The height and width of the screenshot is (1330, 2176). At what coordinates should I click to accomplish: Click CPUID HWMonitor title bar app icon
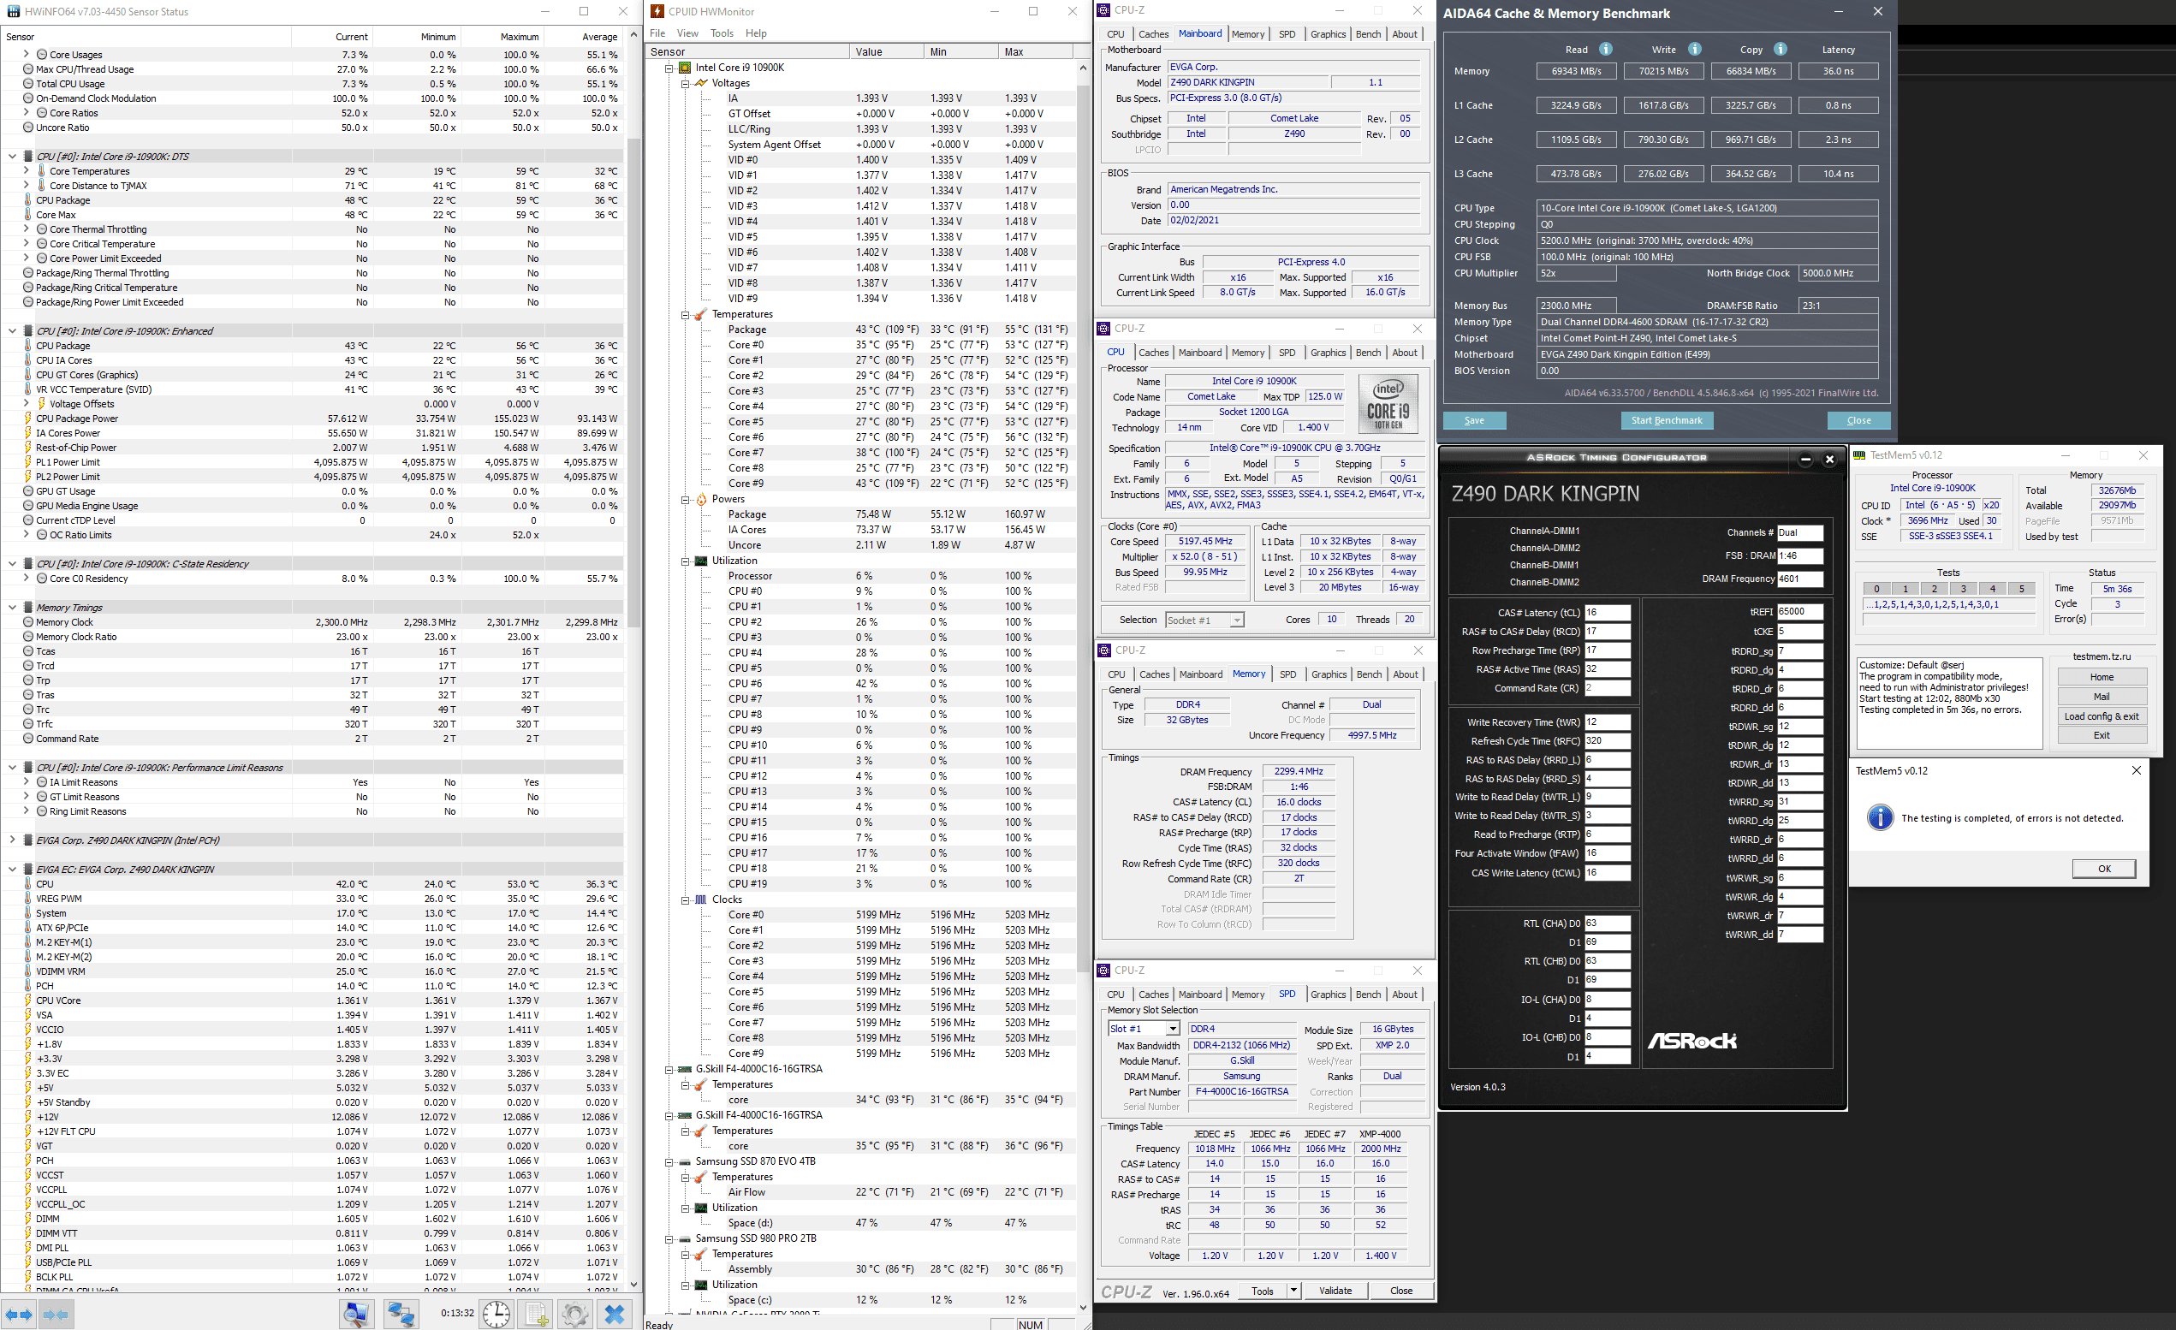point(657,11)
